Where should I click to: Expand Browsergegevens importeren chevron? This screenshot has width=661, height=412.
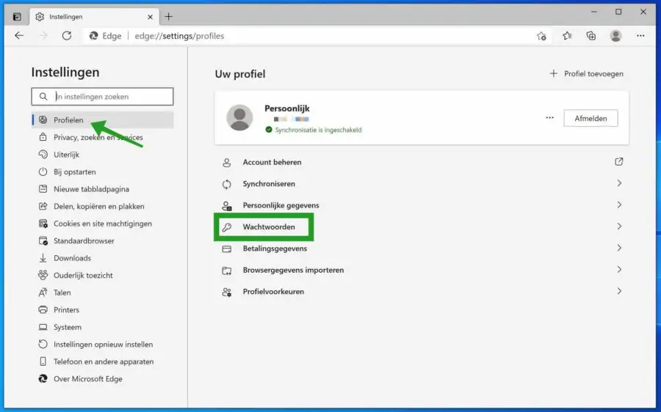point(619,269)
